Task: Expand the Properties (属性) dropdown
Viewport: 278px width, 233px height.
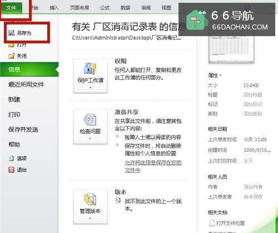Action: [x=215, y=76]
